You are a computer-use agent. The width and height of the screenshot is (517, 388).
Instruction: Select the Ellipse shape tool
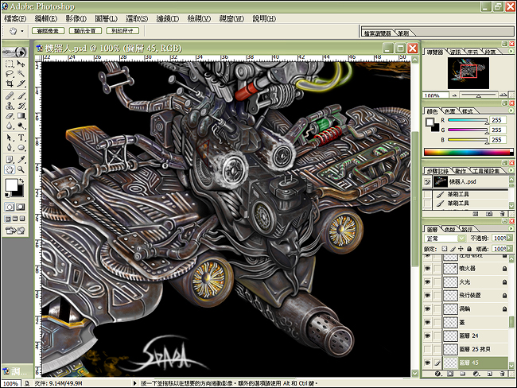point(21,147)
